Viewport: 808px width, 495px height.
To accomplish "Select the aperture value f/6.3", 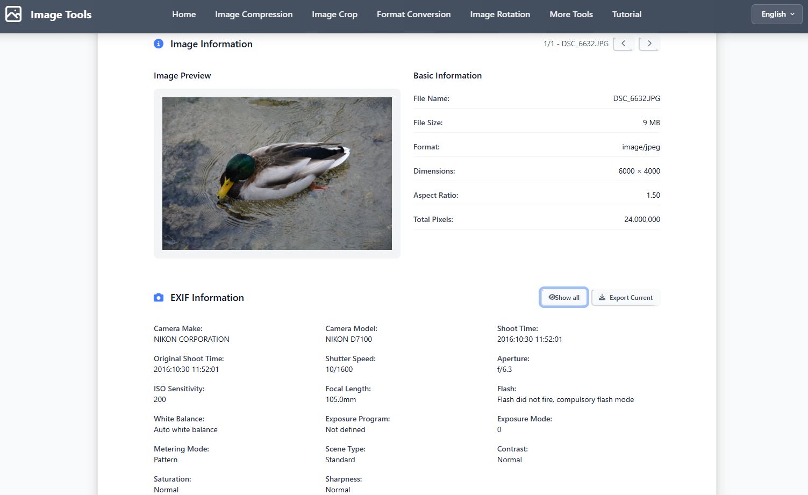I will [504, 369].
